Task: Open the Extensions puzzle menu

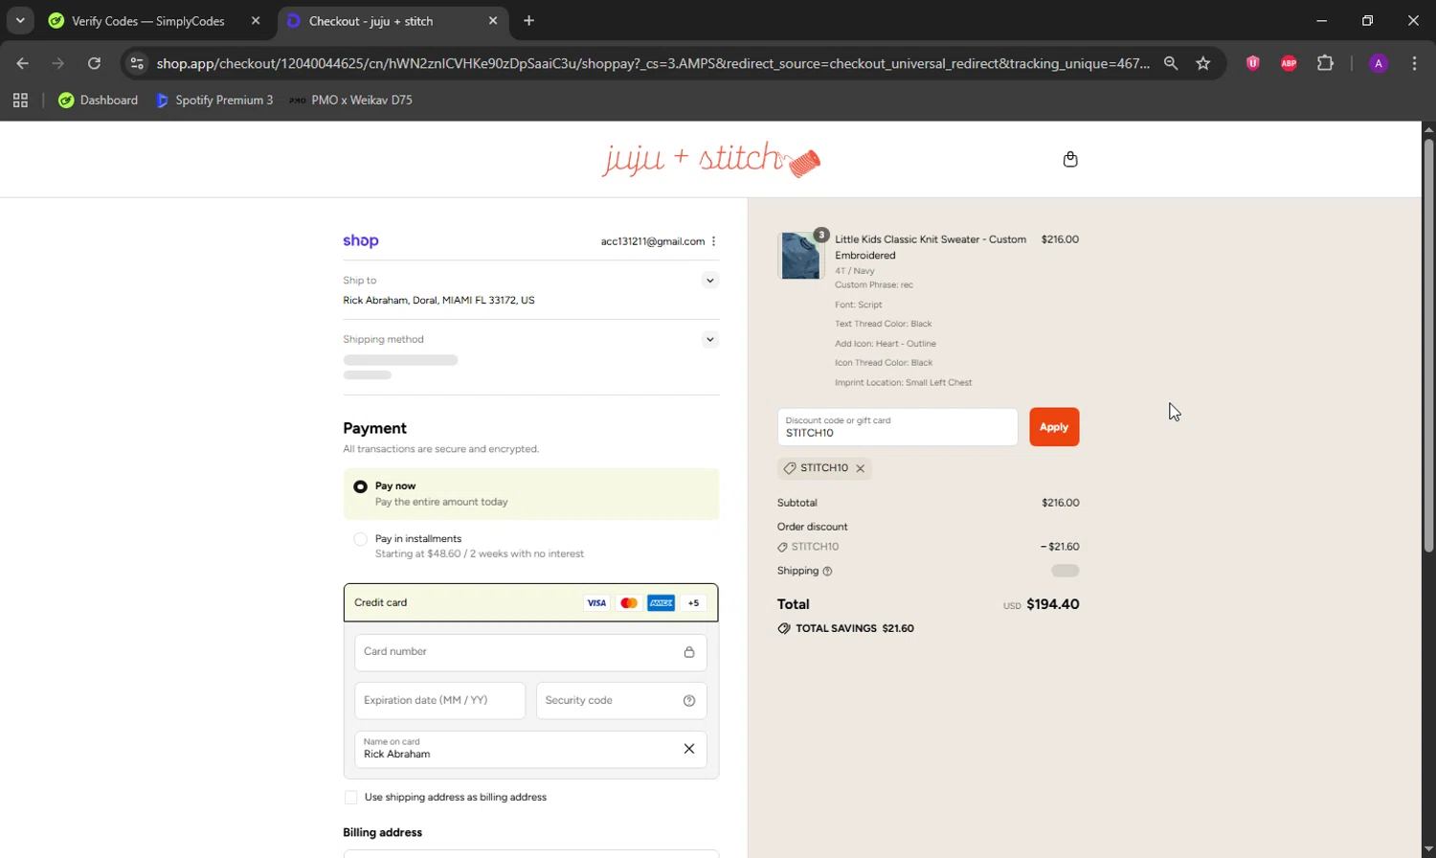Action: 1325,63
